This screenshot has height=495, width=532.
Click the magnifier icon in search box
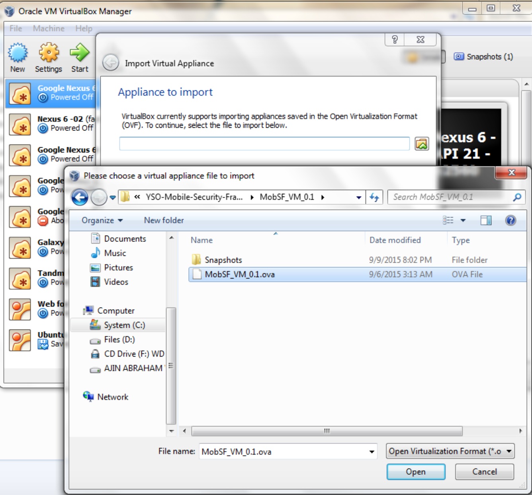click(x=517, y=197)
